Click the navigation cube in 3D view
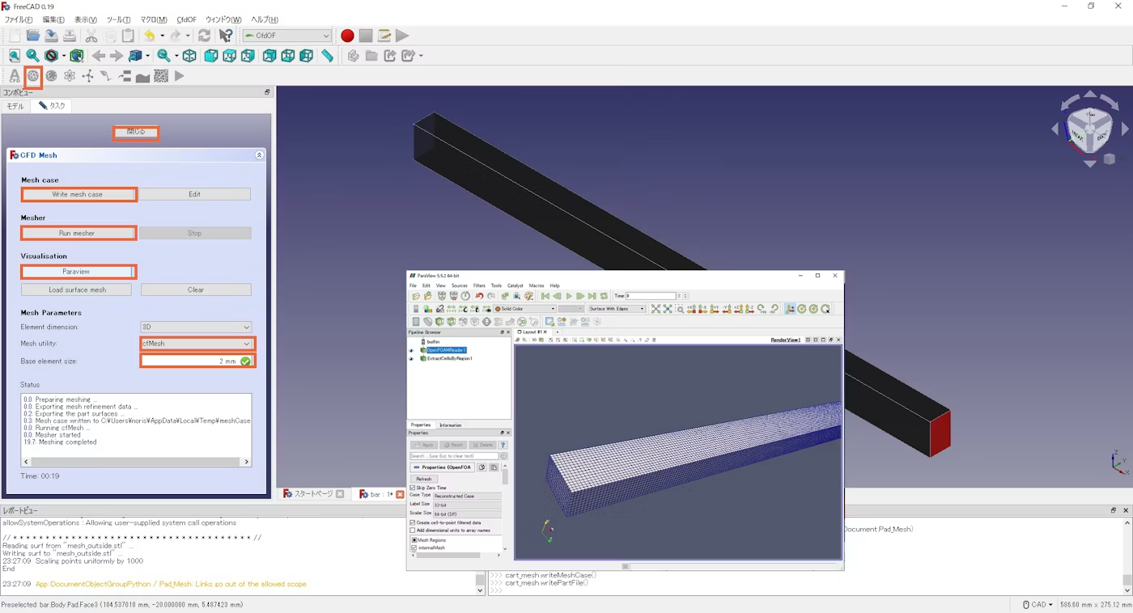The width and height of the screenshot is (1133, 613). 1089,129
